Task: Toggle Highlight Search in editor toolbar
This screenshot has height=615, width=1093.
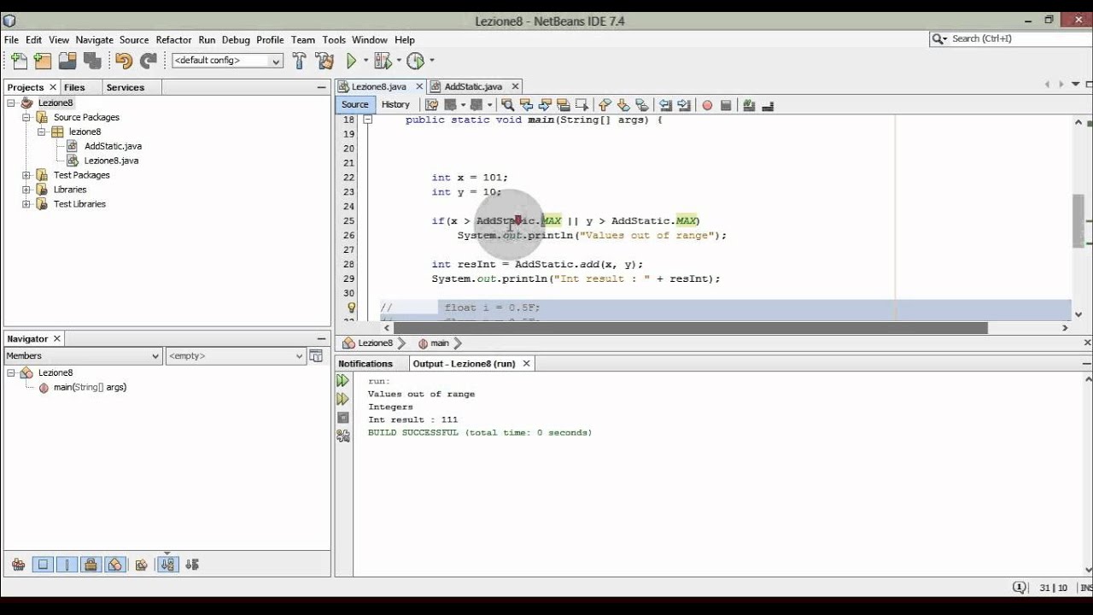Action: [564, 105]
